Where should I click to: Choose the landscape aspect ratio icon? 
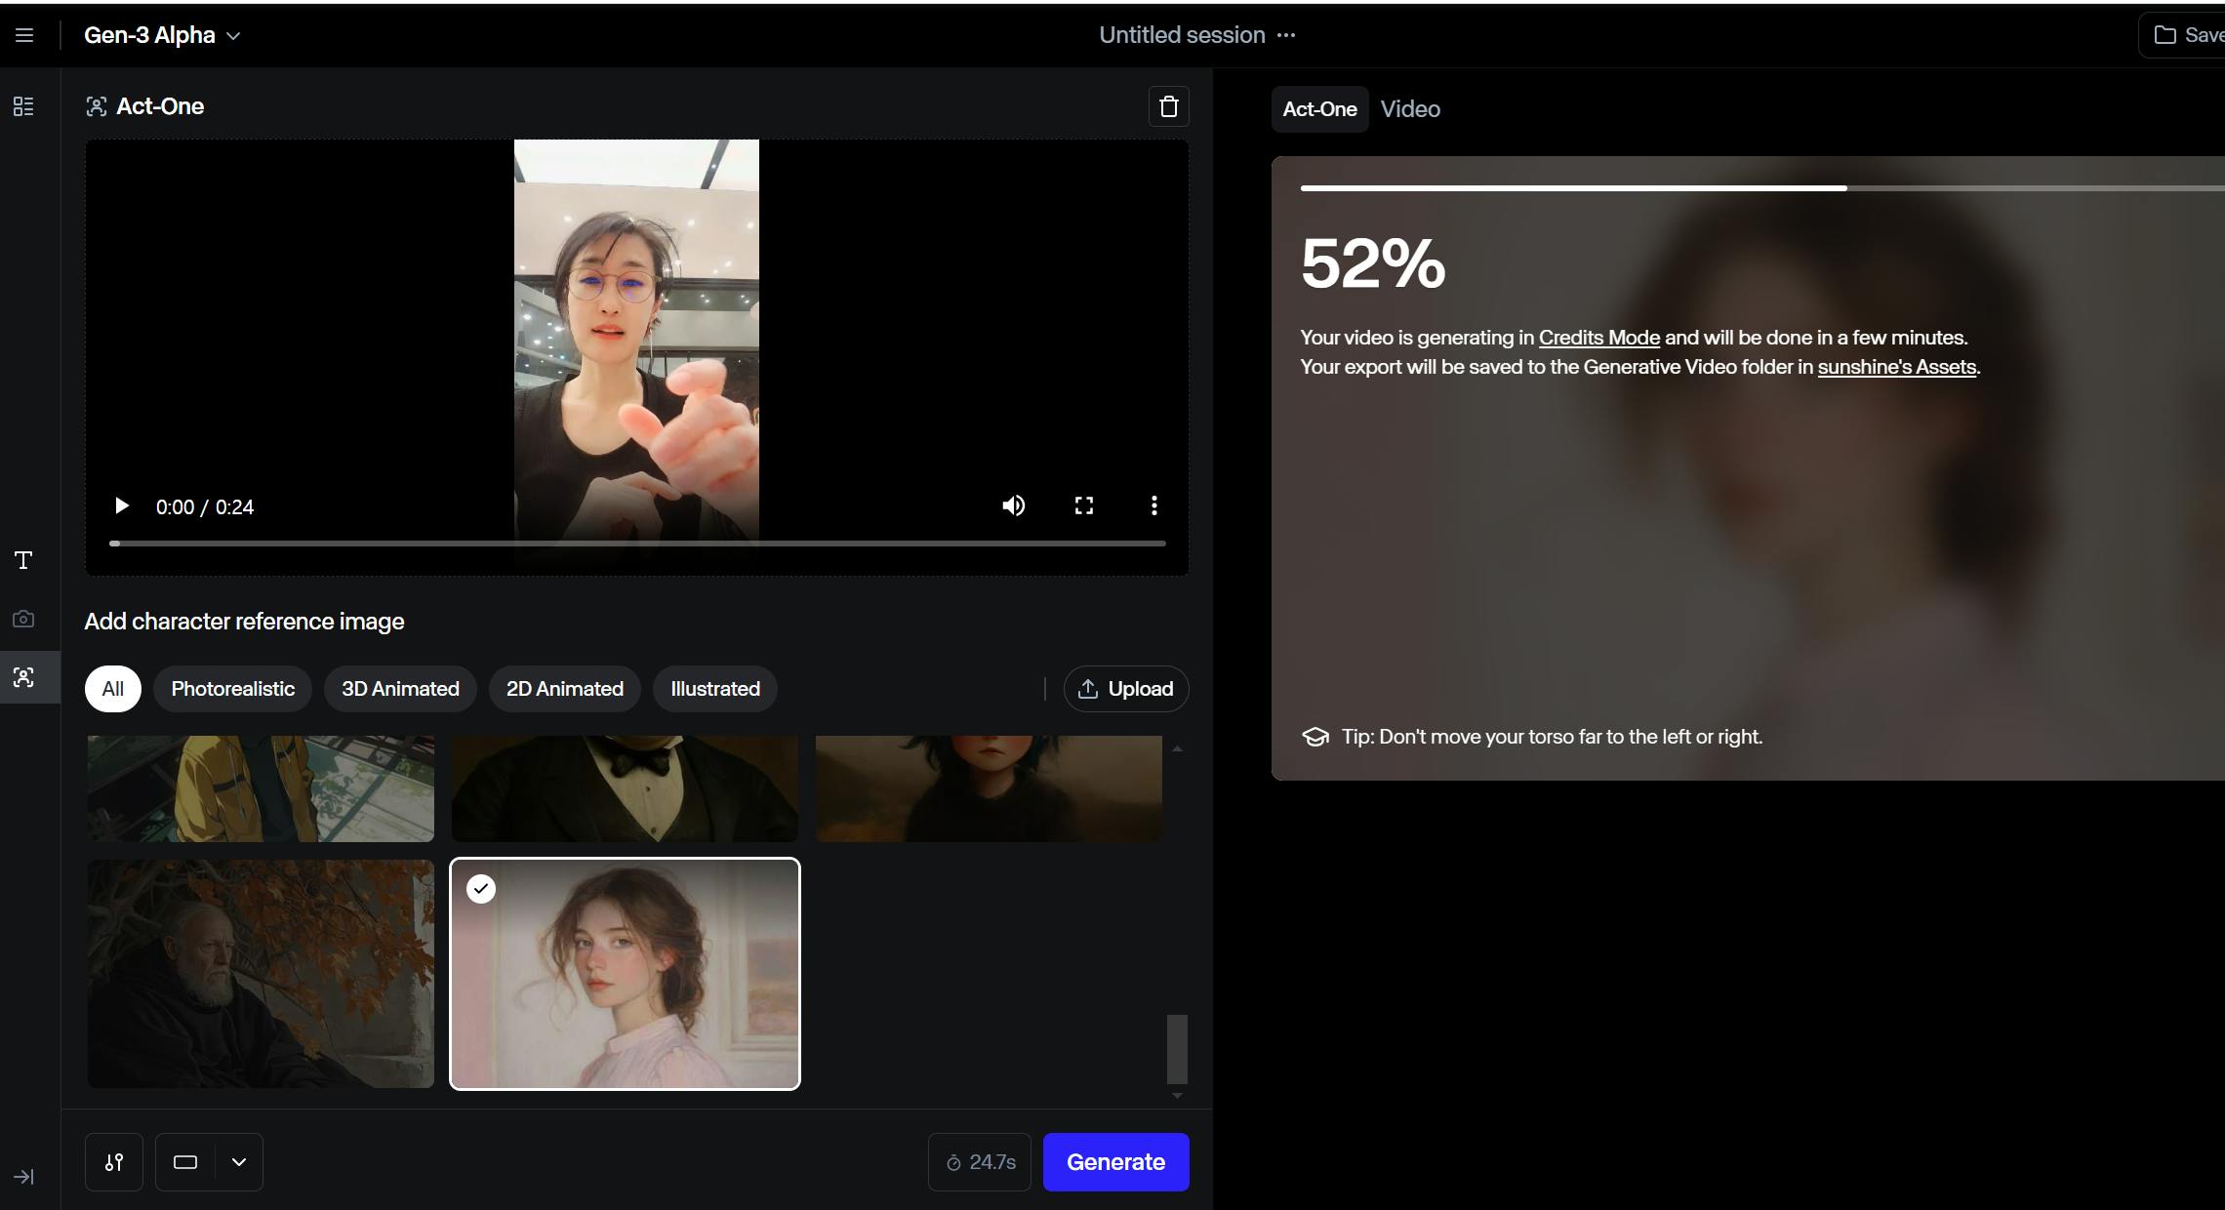(x=185, y=1162)
